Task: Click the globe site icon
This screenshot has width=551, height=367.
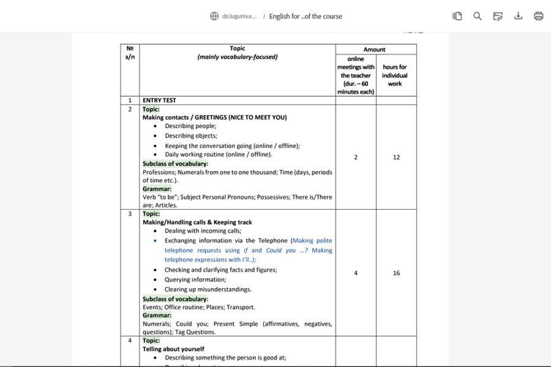Action: 214,17
